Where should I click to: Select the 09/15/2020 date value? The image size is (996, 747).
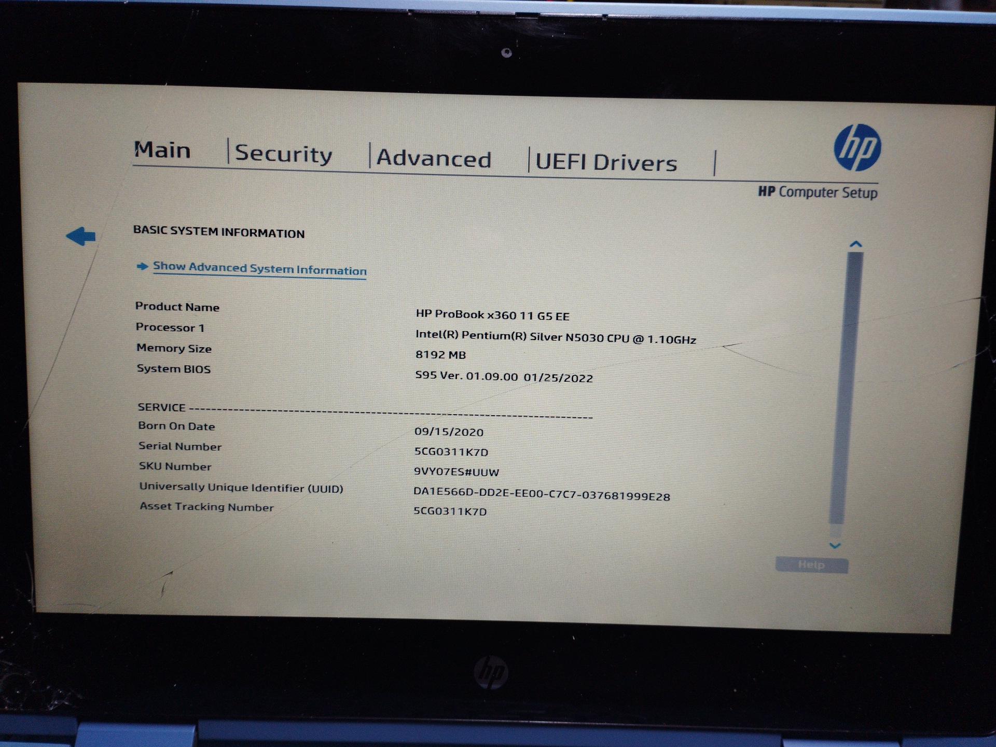[x=449, y=432]
